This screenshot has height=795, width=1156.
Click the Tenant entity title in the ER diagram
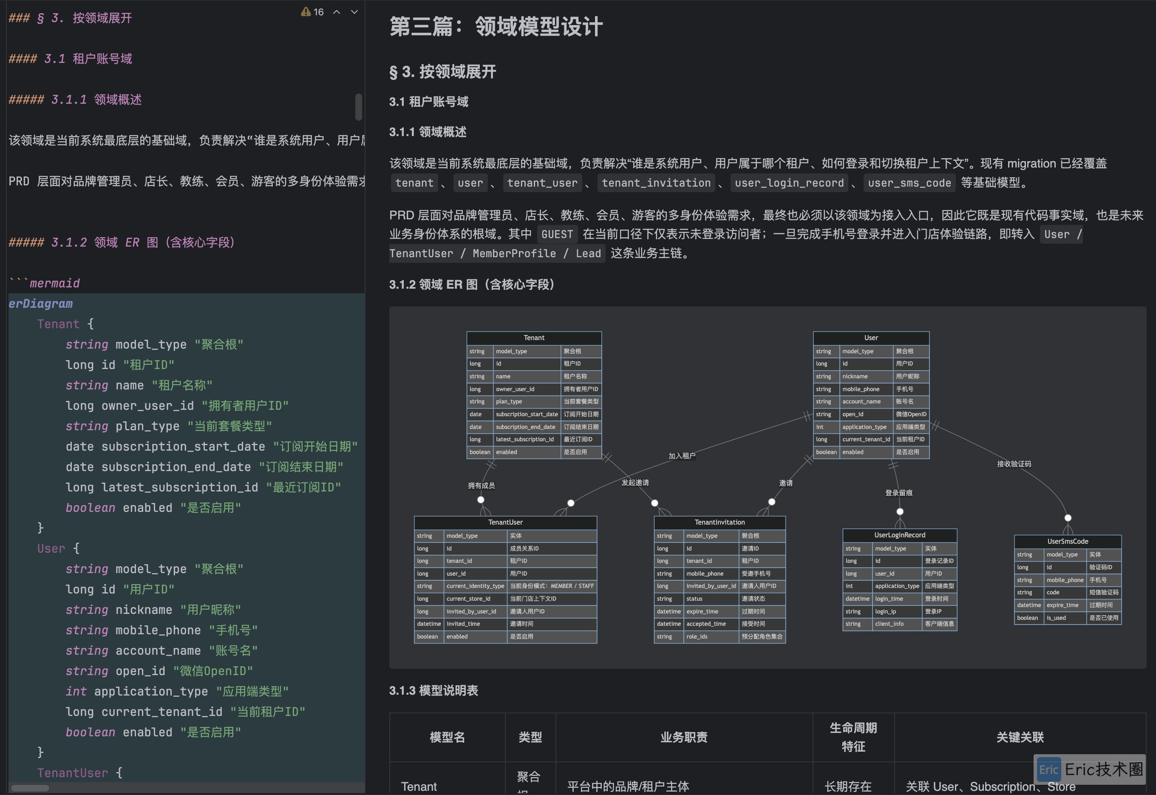pyautogui.click(x=534, y=338)
